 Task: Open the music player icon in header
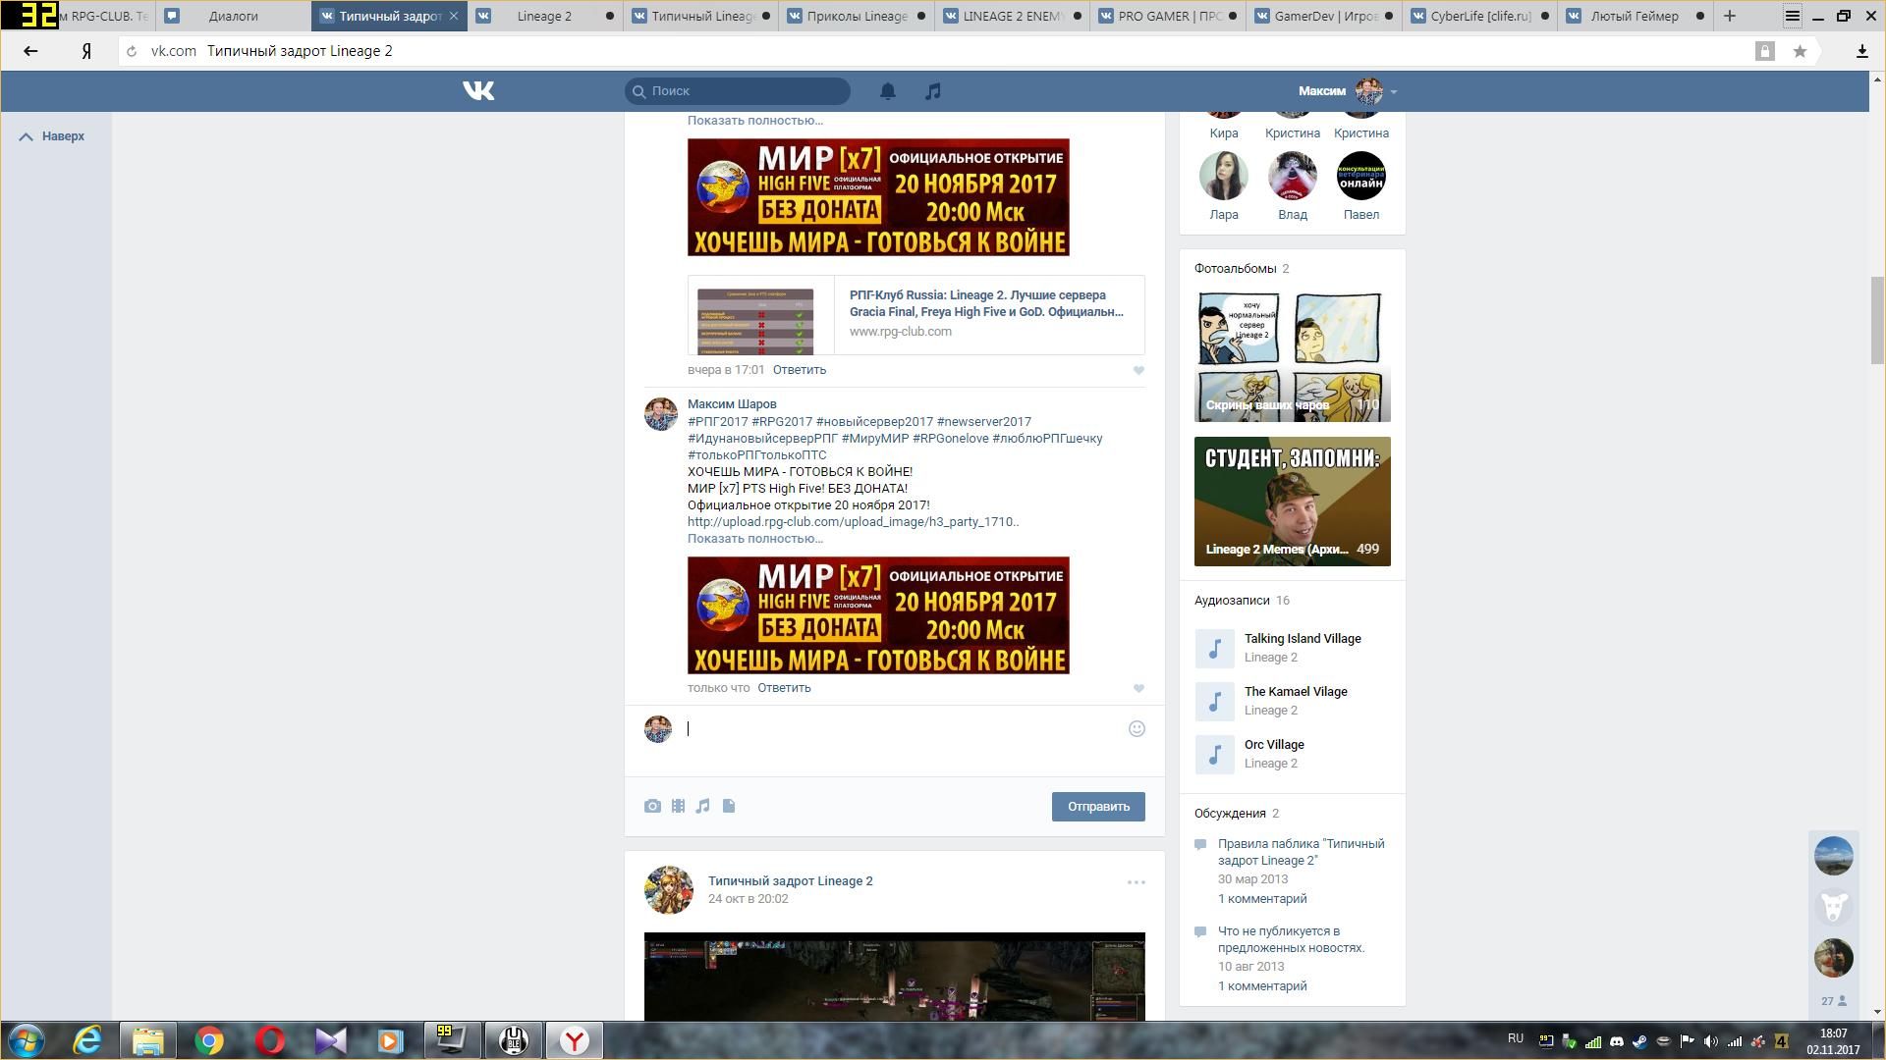coord(933,91)
